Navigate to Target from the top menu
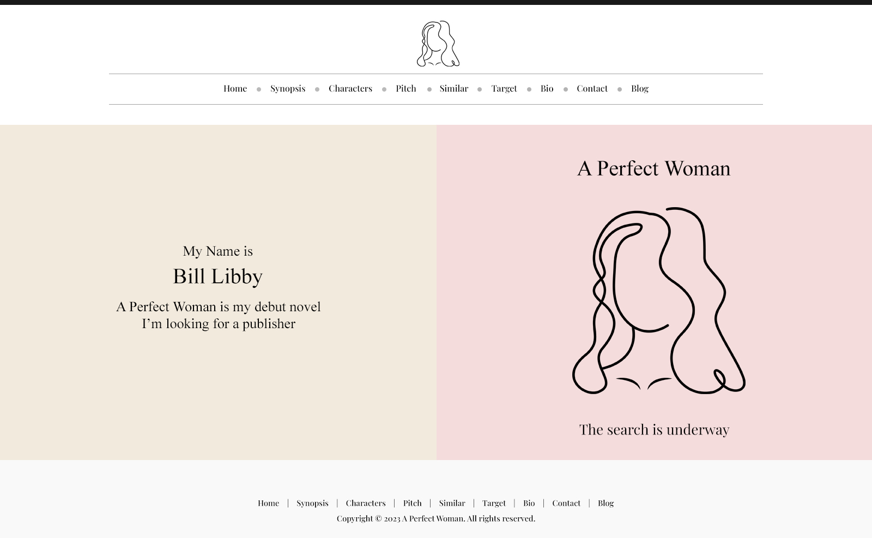Screen dimensions: 872x538 tap(504, 88)
